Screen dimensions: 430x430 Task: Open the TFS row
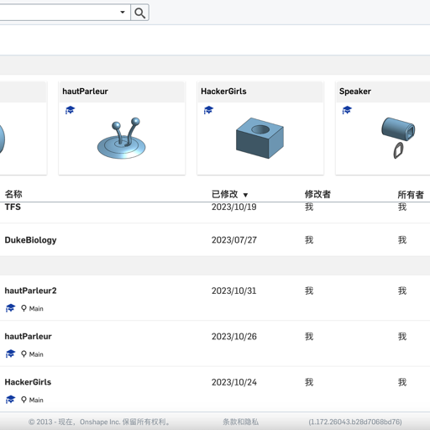click(215, 212)
